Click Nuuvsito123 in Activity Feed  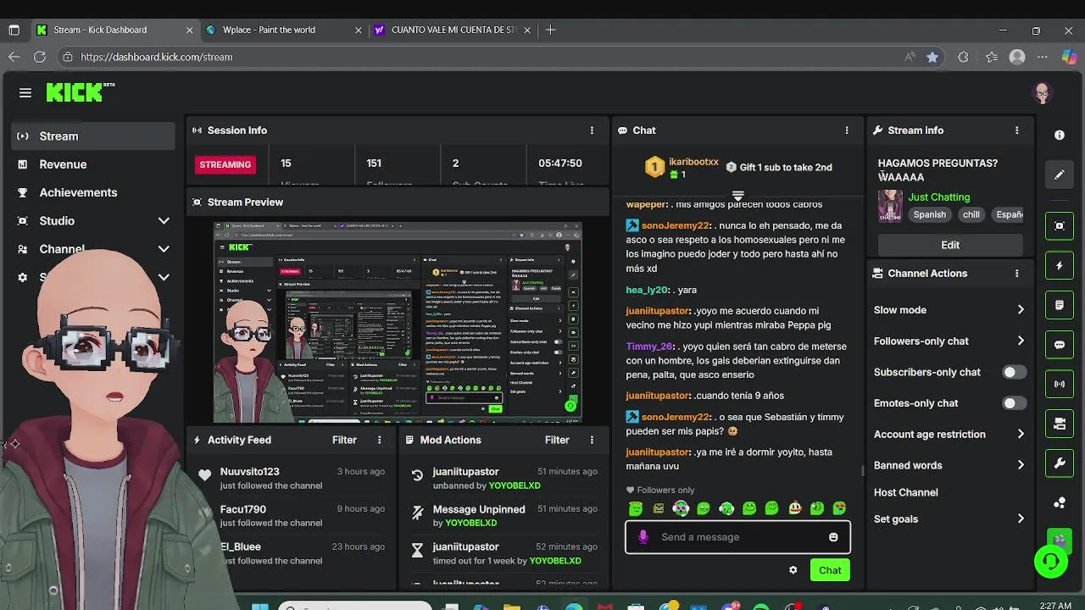[x=249, y=472]
